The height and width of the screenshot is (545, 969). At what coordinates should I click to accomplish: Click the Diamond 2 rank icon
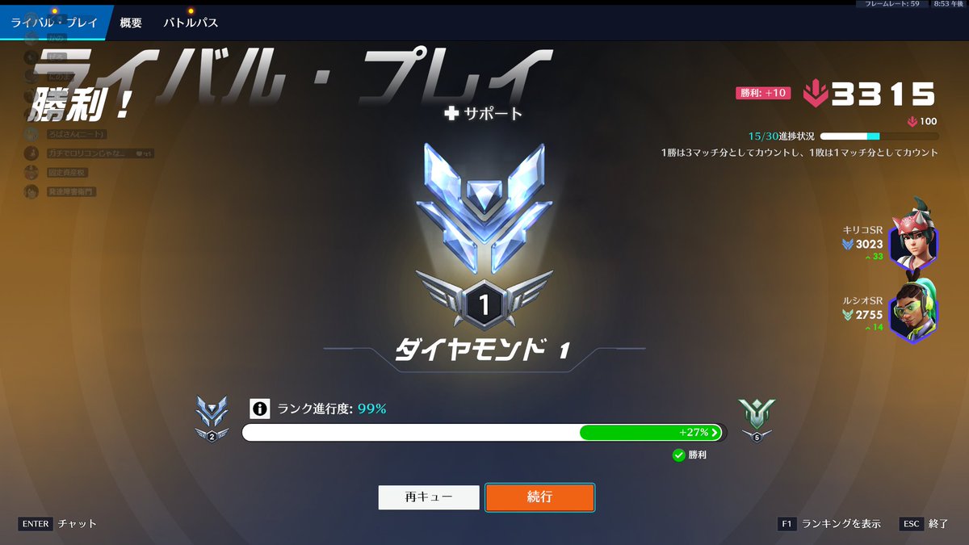tap(212, 418)
